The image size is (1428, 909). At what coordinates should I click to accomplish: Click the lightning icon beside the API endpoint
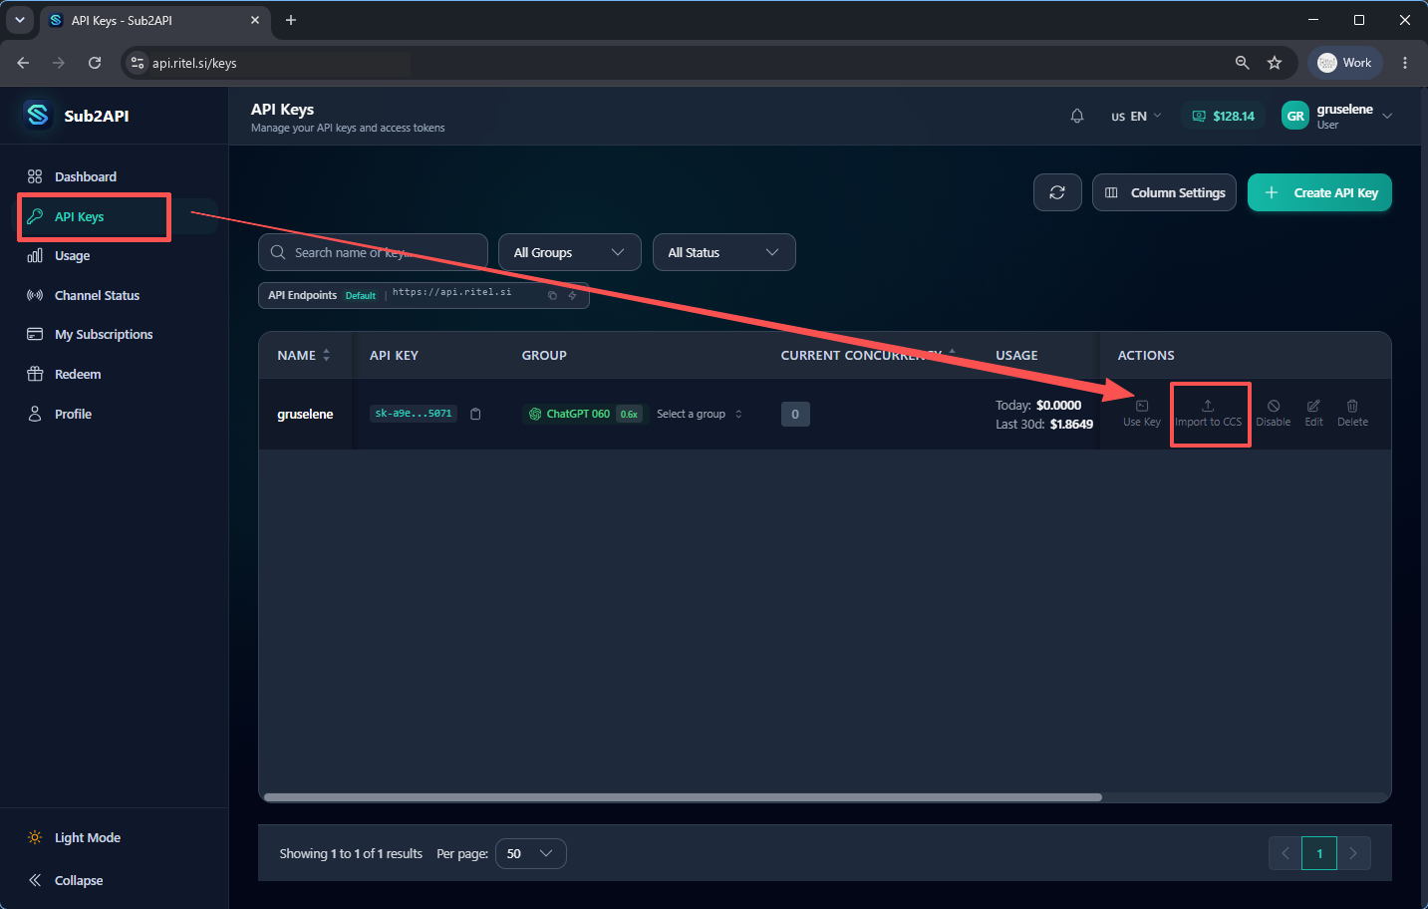[572, 295]
